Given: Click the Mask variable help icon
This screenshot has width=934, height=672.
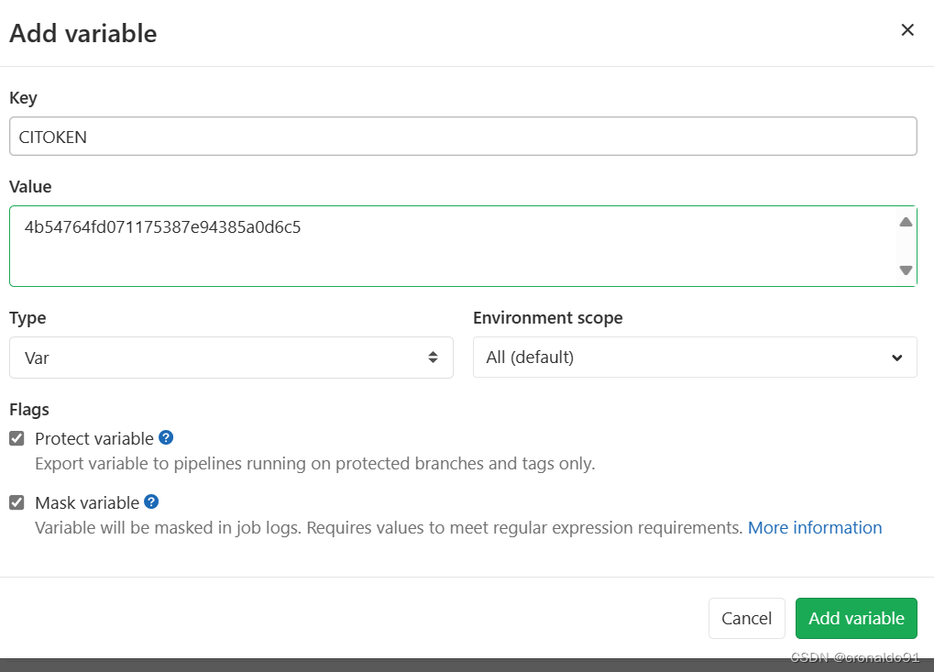Looking at the screenshot, I should pyautogui.click(x=151, y=501).
